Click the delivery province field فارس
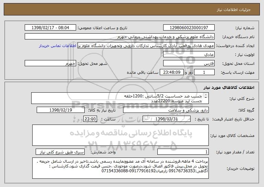 [189, 63]
